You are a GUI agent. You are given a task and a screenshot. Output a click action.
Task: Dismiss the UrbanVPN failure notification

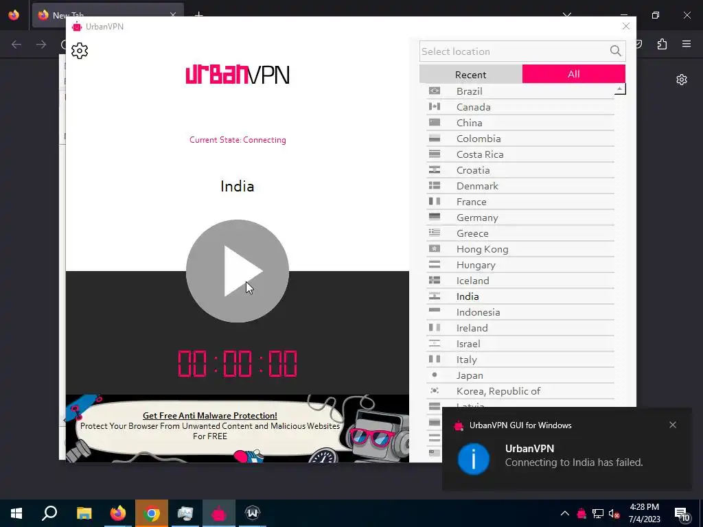(673, 425)
